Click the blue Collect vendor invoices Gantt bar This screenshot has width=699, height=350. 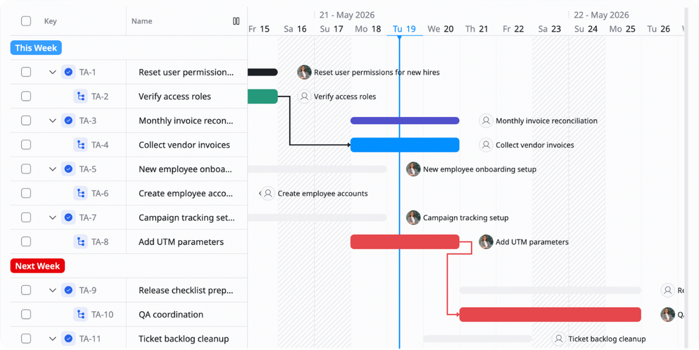(405, 145)
